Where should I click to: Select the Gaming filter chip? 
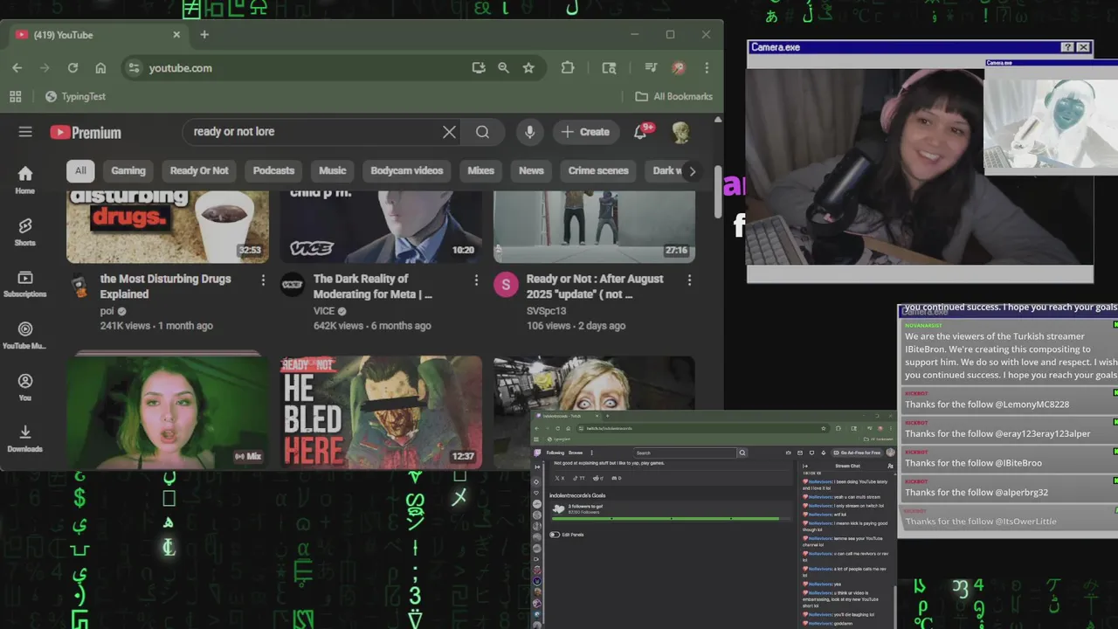point(128,171)
